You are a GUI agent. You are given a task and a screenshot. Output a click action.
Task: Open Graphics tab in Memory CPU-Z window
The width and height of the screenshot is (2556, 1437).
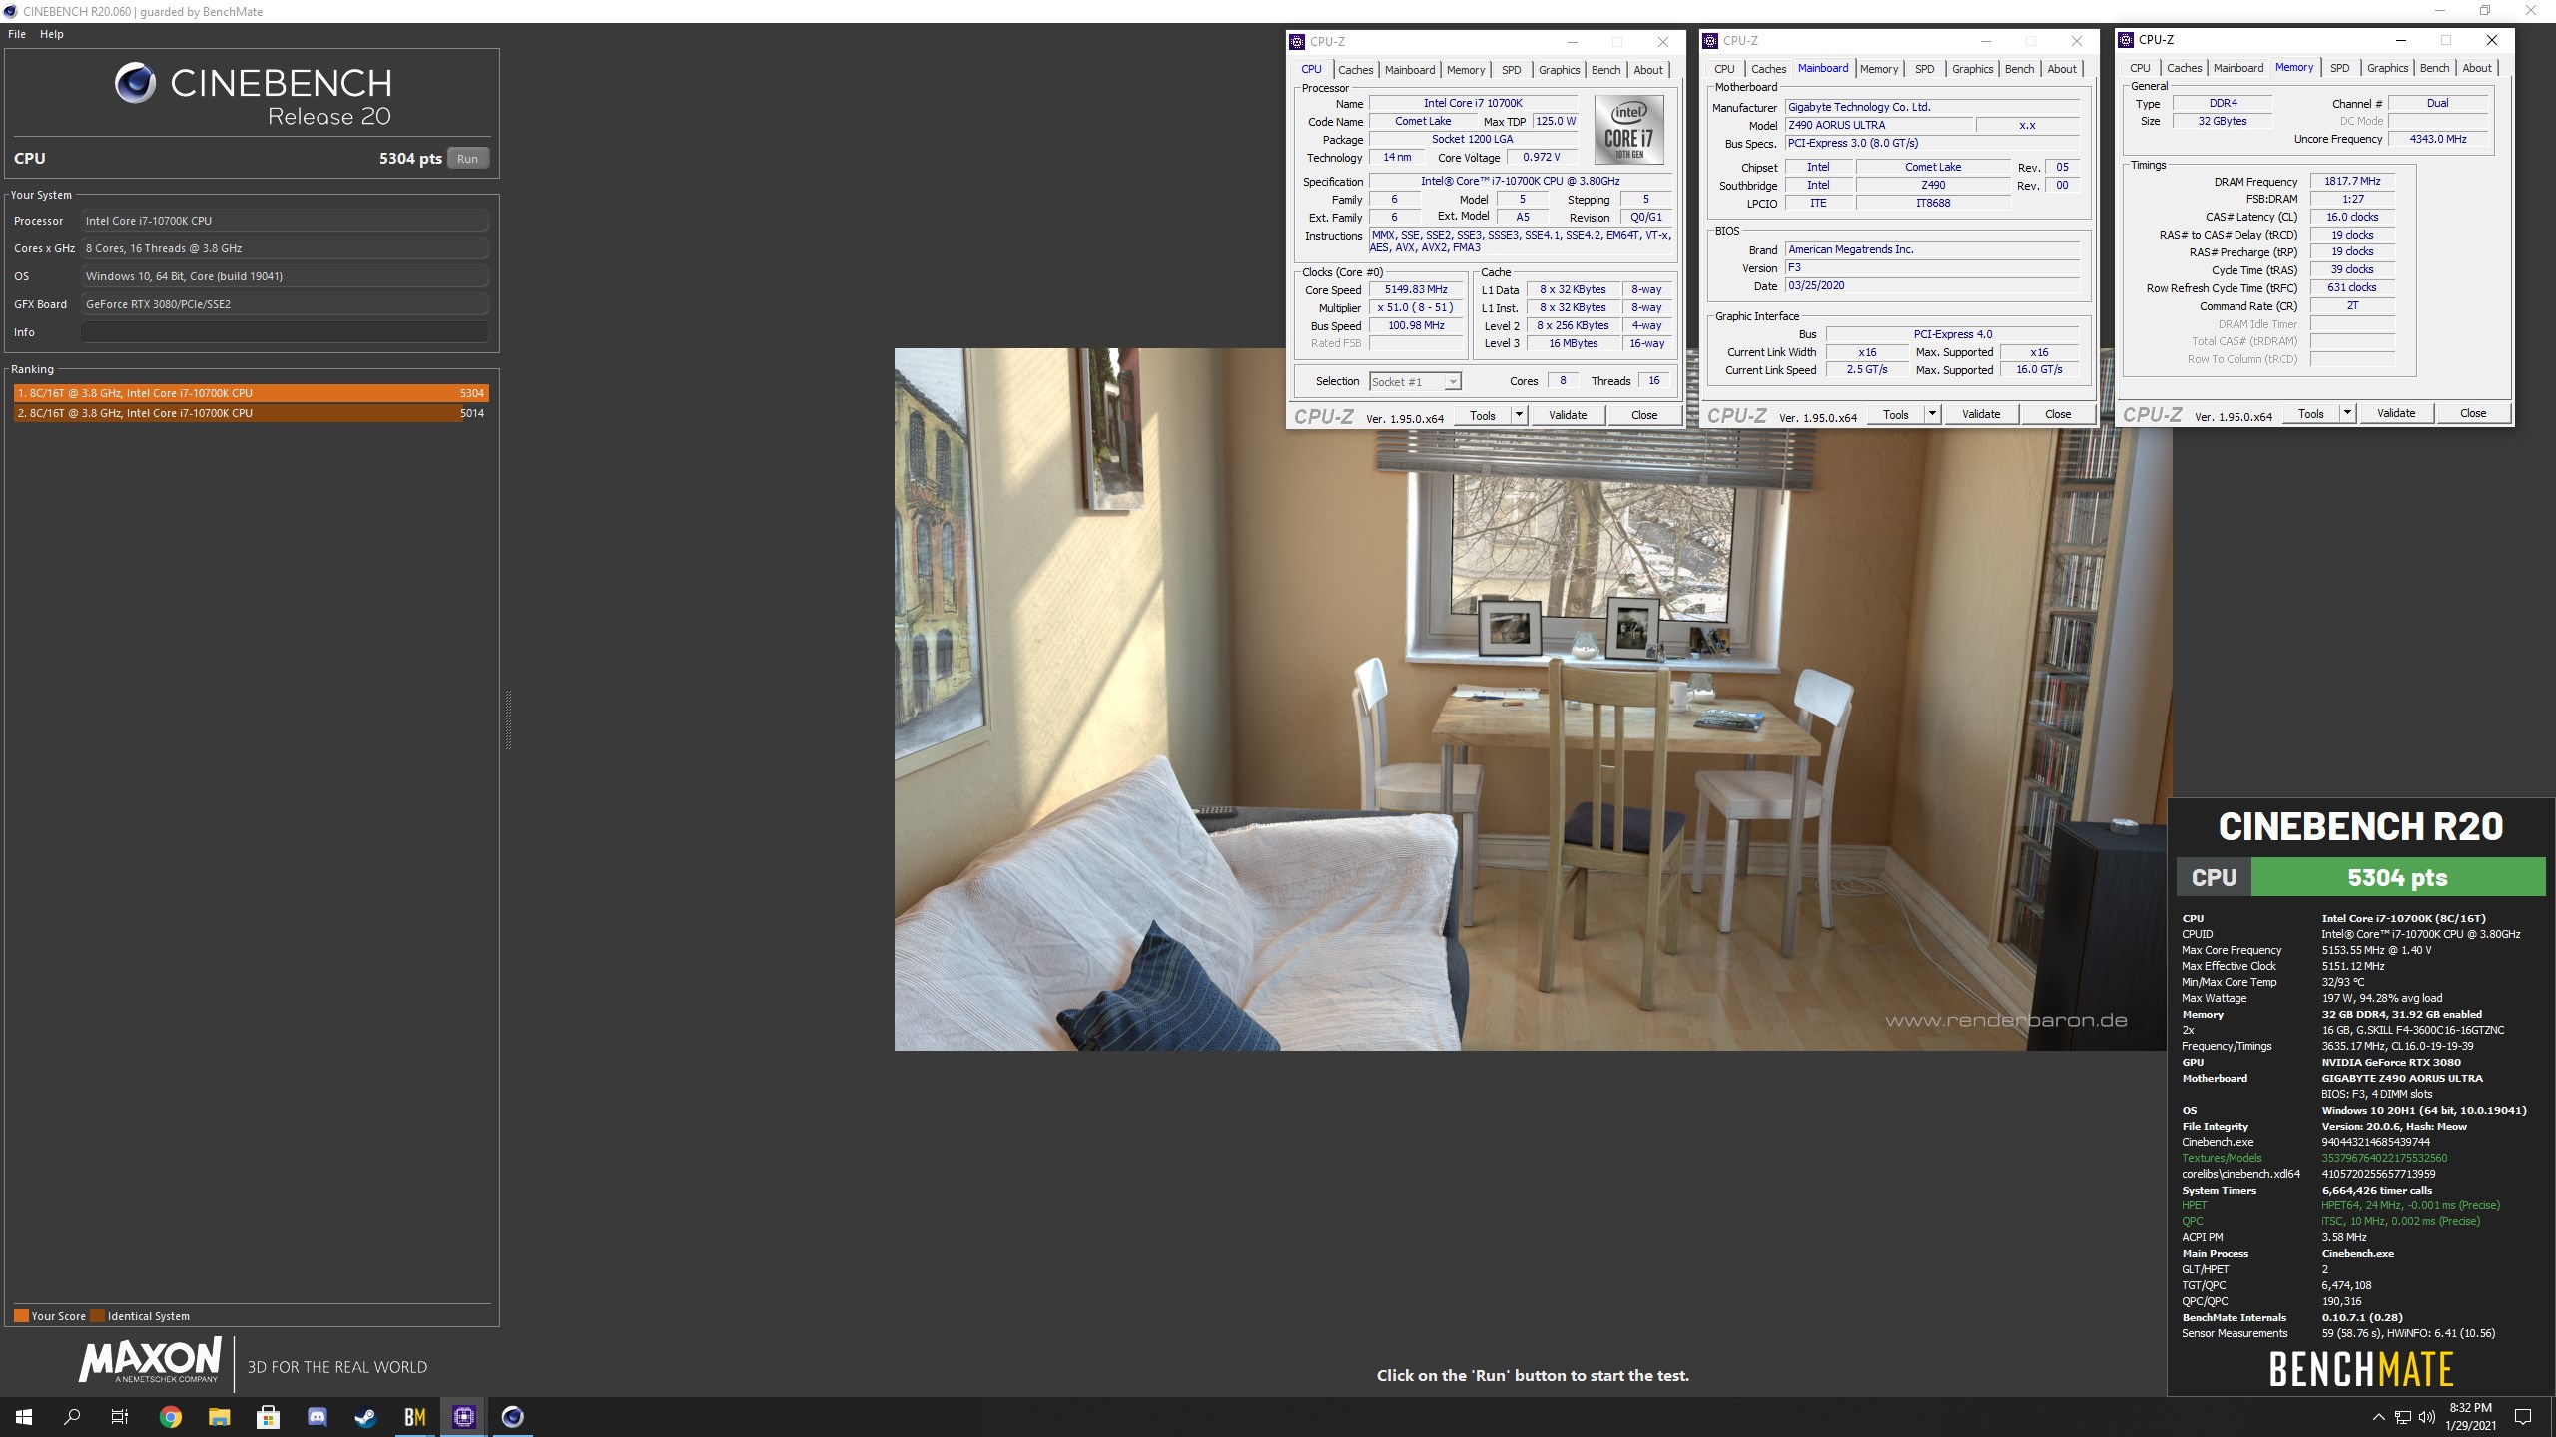tap(2387, 68)
